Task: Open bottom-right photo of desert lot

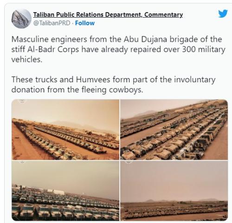Action: 174,190
